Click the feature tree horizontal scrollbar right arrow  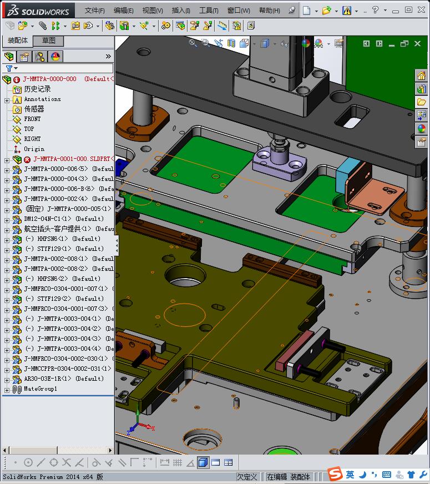pos(110,450)
